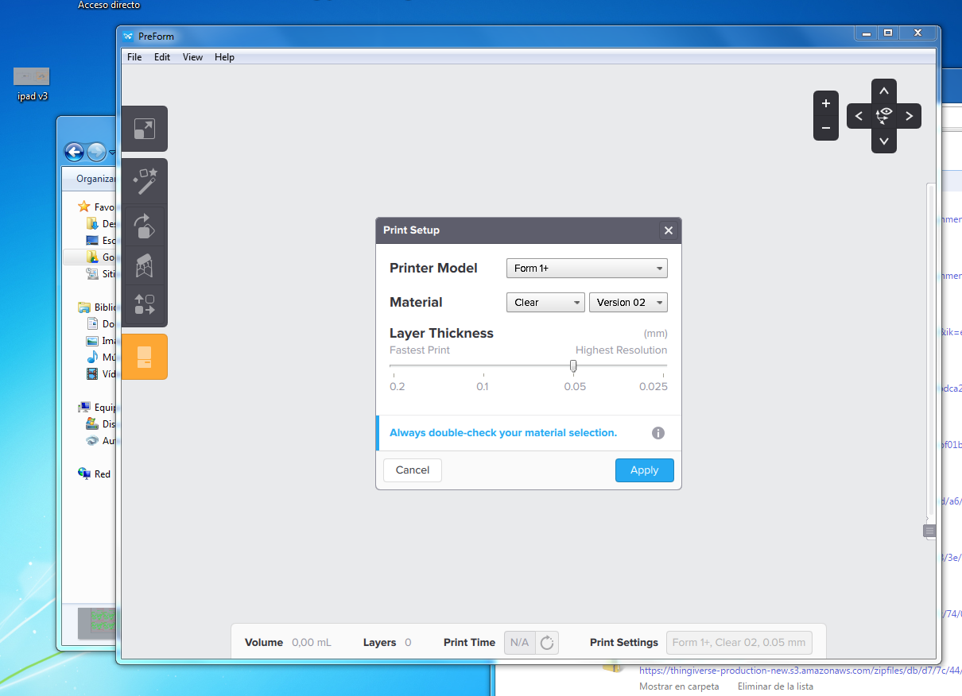Rotate view right with right arrow

point(909,116)
